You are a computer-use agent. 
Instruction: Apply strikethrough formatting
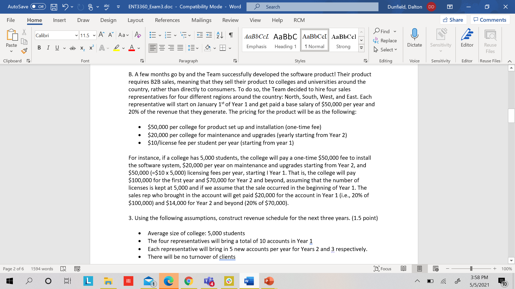coord(73,48)
